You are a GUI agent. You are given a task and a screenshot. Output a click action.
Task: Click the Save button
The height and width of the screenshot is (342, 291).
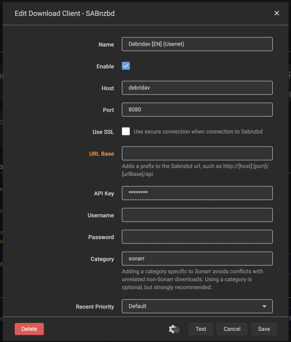264,329
